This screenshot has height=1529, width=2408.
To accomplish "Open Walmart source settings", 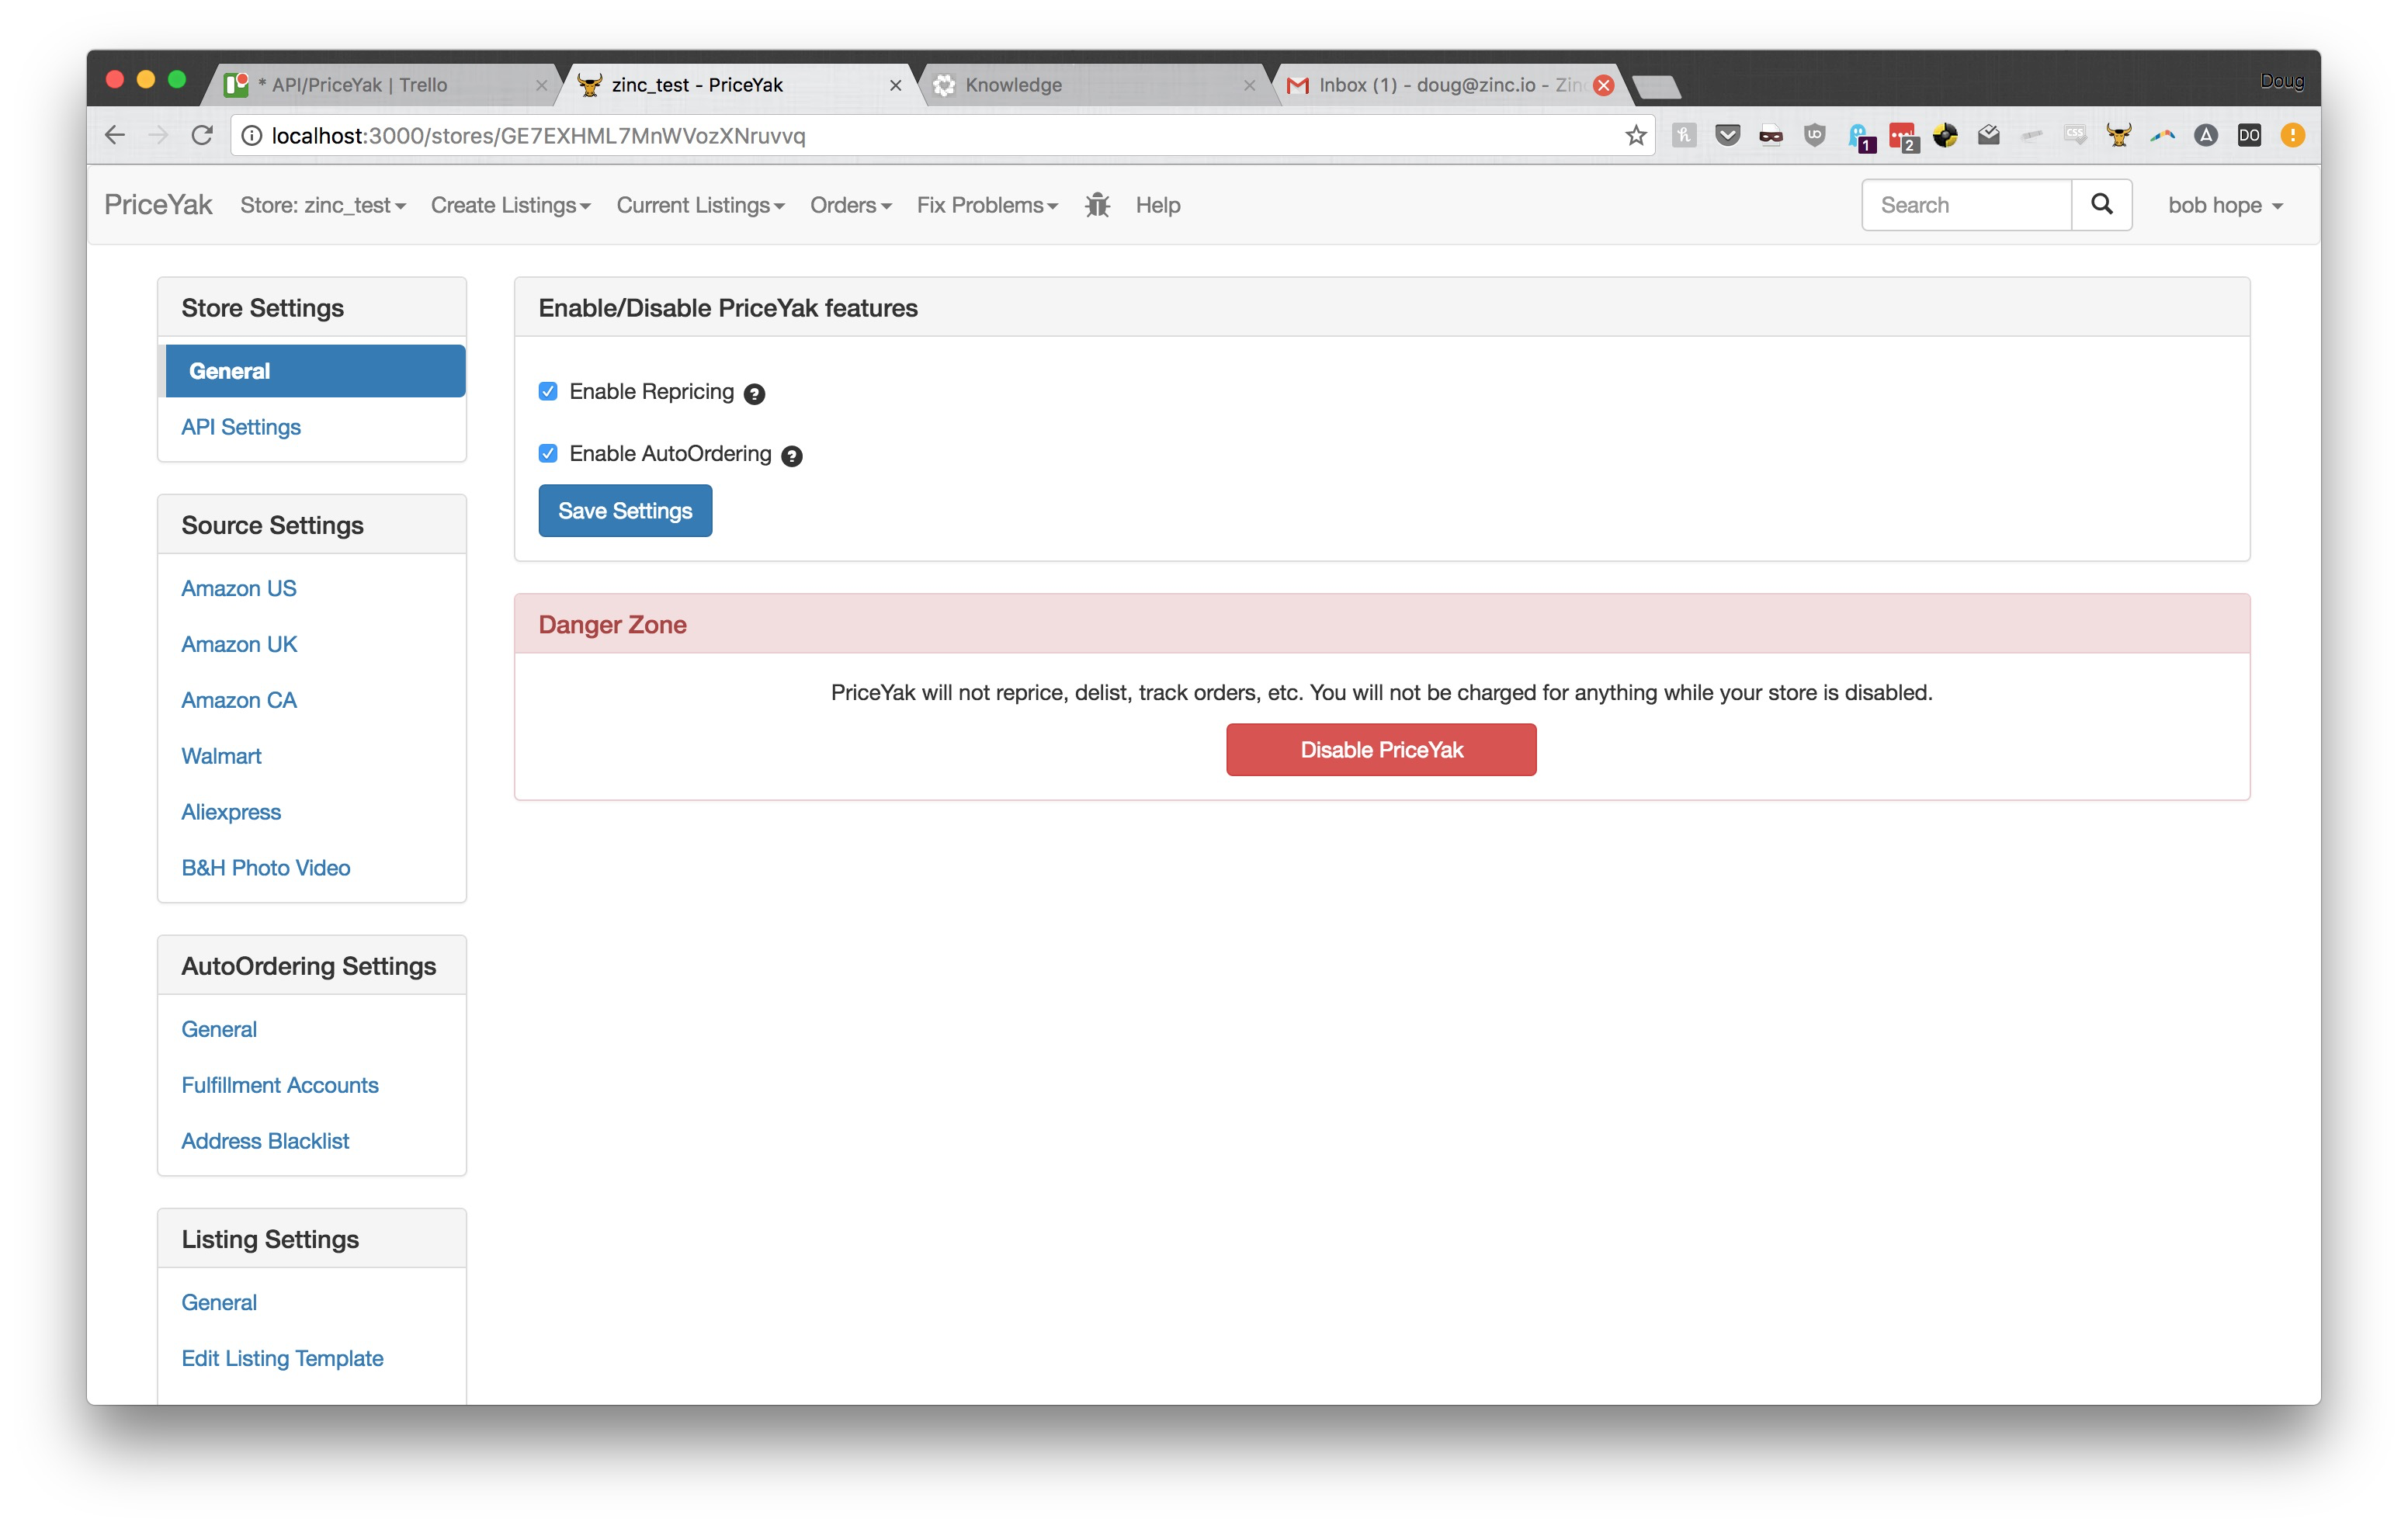I will 221,757.
